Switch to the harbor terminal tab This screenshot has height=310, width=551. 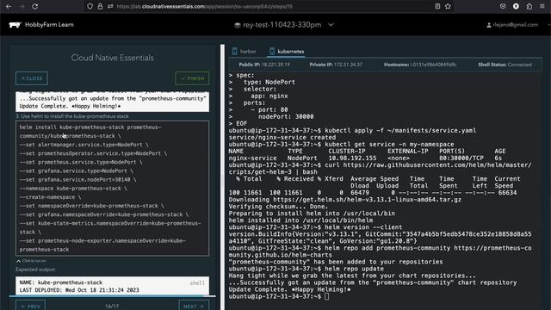(244, 52)
